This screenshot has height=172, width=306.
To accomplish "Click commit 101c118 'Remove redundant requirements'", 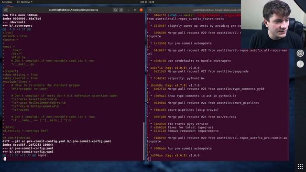I will pyautogui.click(x=186, y=131).
